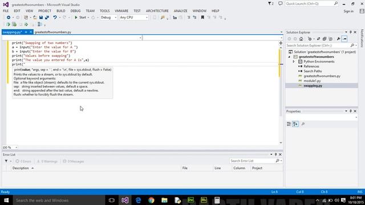Screen dimensions: 365x205
Task: Click Property Pages icon in the Properties panel
Action: click(303, 124)
